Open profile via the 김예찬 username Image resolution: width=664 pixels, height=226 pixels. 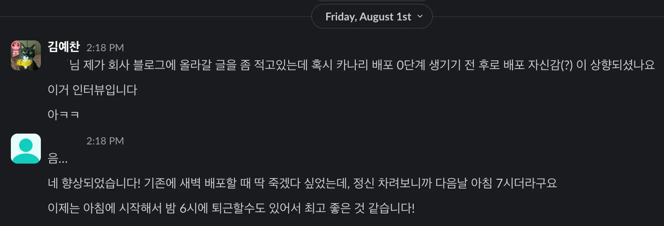tap(63, 47)
